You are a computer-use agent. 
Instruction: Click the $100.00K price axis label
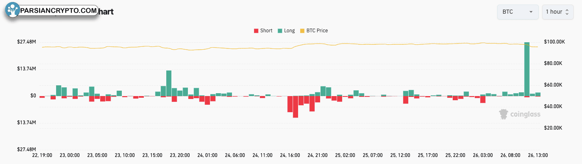554,42
